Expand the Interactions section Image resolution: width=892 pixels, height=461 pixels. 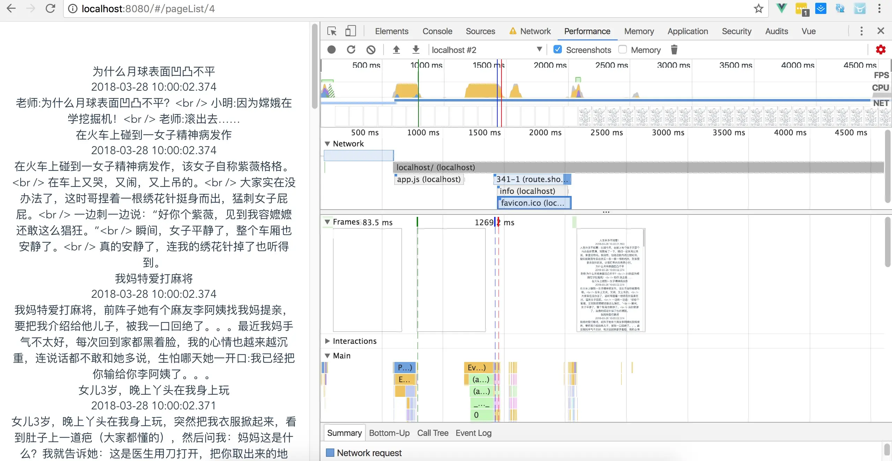click(x=327, y=341)
